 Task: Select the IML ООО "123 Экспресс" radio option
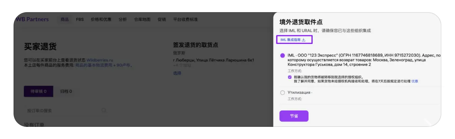tap(282, 55)
